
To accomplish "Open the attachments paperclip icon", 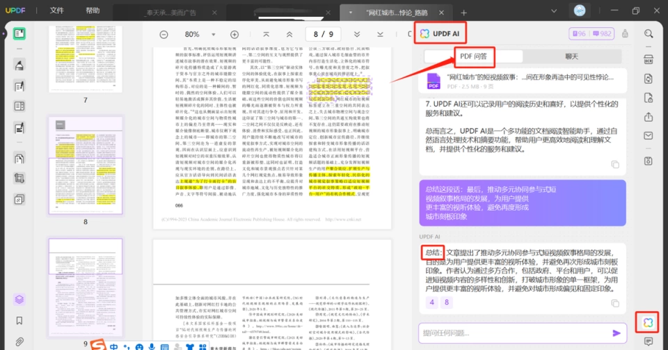I will point(19,342).
